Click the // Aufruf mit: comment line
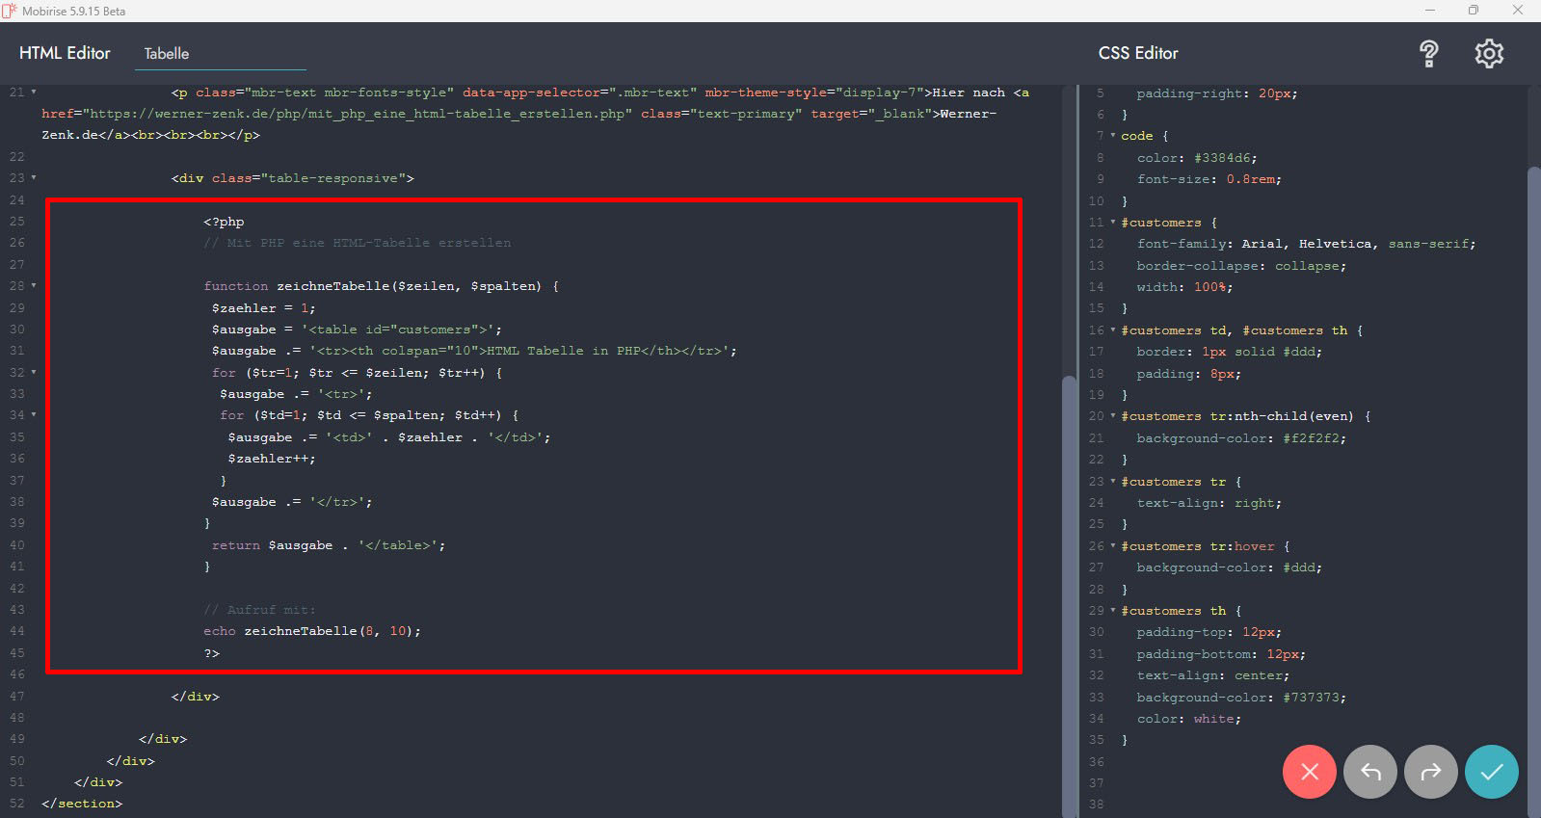The image size is (1541, 818). [259, 610]
